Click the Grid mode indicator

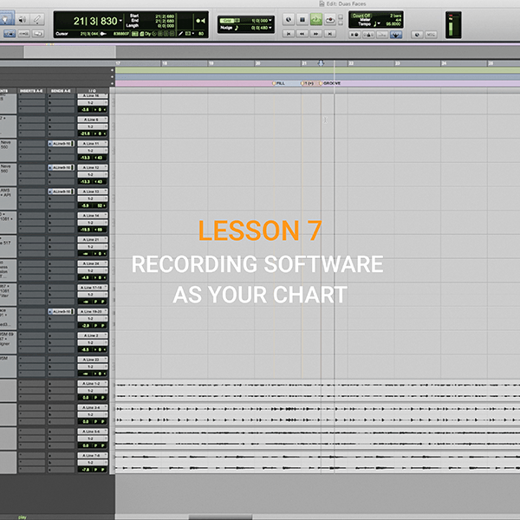point(227,21)
